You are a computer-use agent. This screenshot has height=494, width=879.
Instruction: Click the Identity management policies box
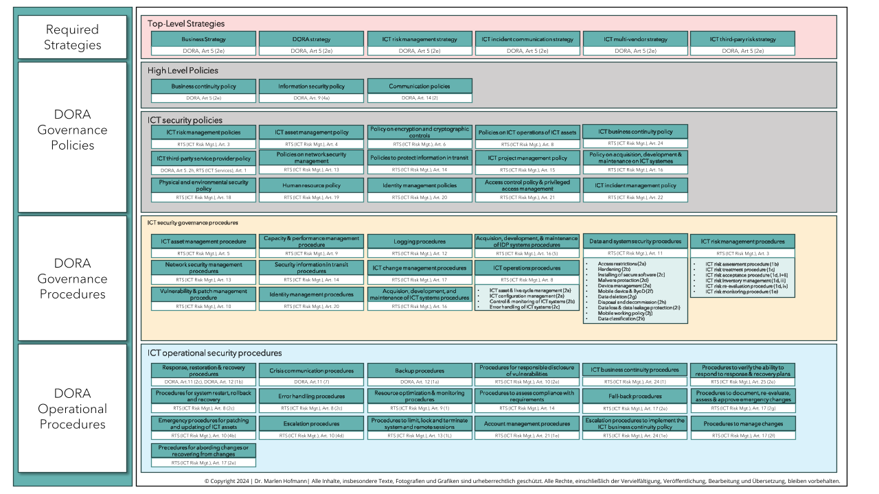420,185
